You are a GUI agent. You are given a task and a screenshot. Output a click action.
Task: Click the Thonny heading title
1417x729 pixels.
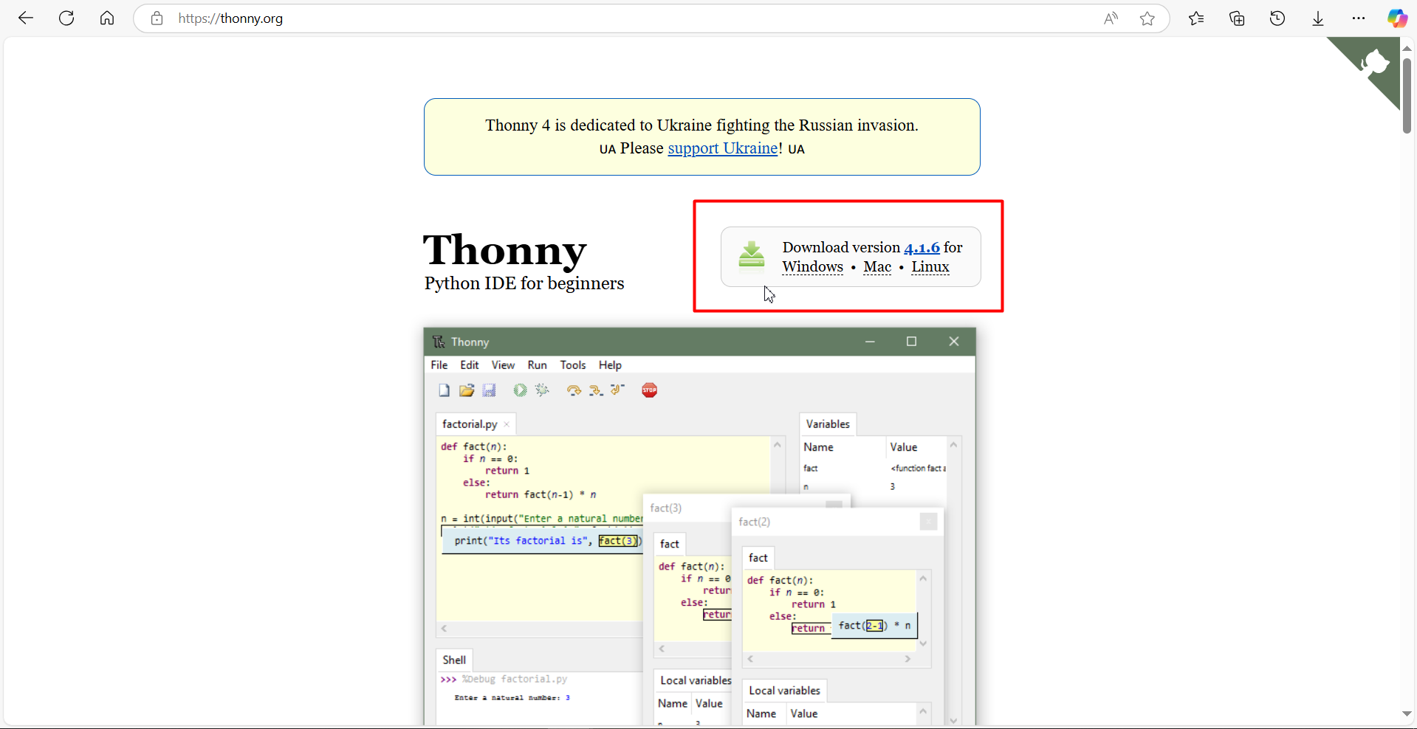pyautogui.click(x=505, y=250)
